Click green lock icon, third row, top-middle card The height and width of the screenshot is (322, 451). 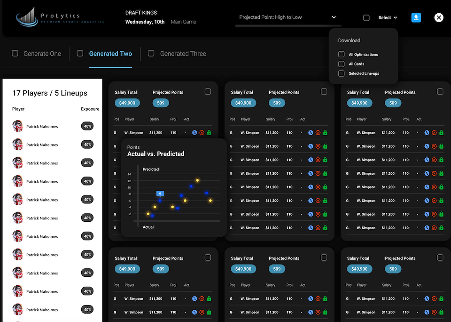(325, 160)
